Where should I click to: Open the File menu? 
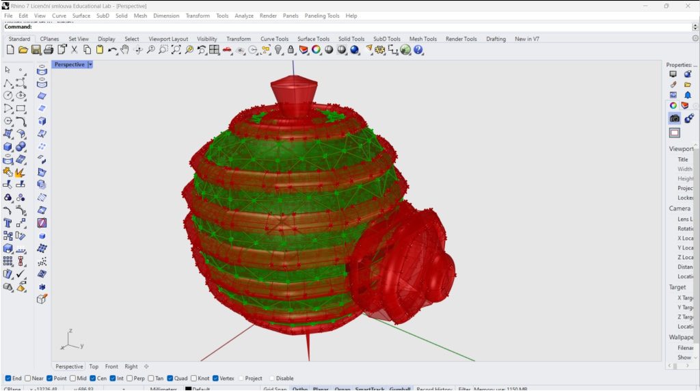[x=8, y=16]
